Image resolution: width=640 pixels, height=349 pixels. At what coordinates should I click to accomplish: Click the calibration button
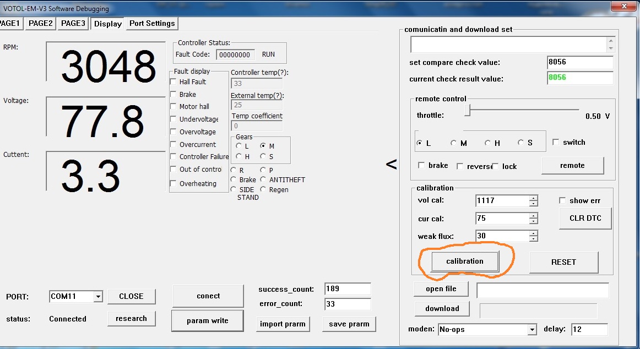pyautogui.click(x=464, y=261)
